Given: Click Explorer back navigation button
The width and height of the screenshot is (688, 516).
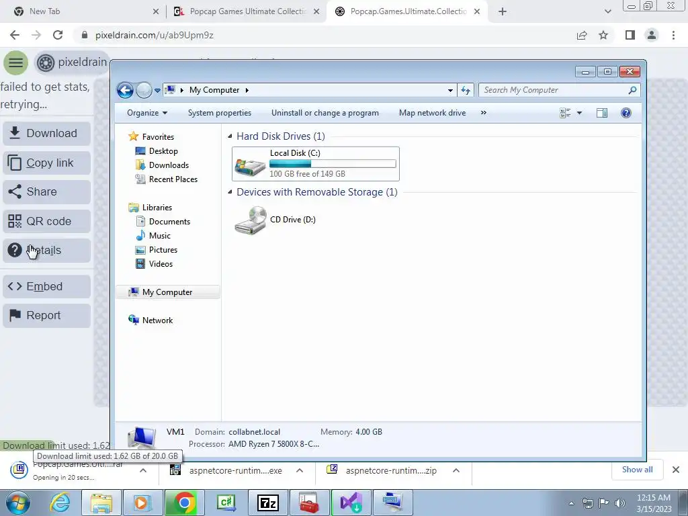Looking at the screenshot, I should [125, 91].
